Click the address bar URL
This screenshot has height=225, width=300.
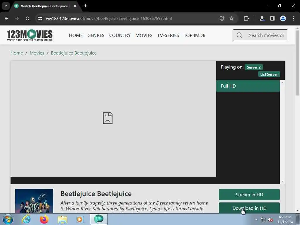pyautogui.click(x=109, y=18)
